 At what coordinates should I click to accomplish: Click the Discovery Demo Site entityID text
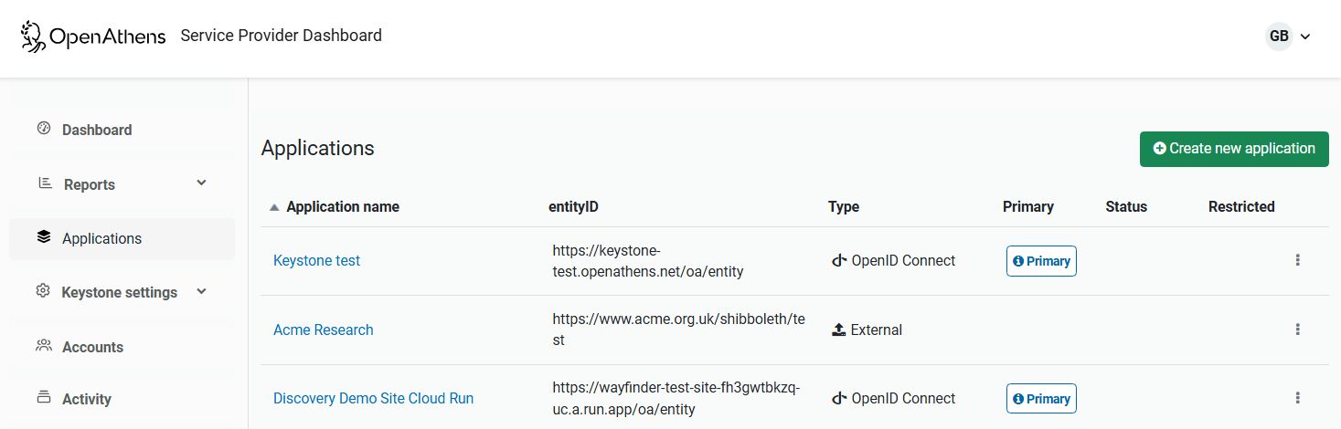[x=676, y=399]
